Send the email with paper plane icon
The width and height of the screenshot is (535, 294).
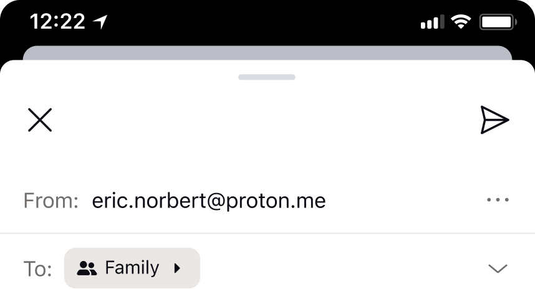(x=494, y=120)
